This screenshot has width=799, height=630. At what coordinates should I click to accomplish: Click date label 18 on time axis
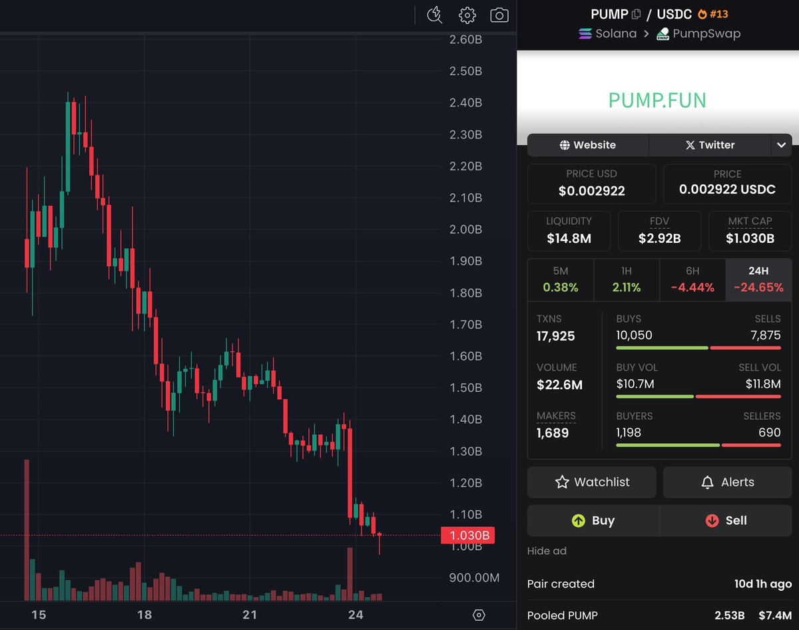click(144, 615)
